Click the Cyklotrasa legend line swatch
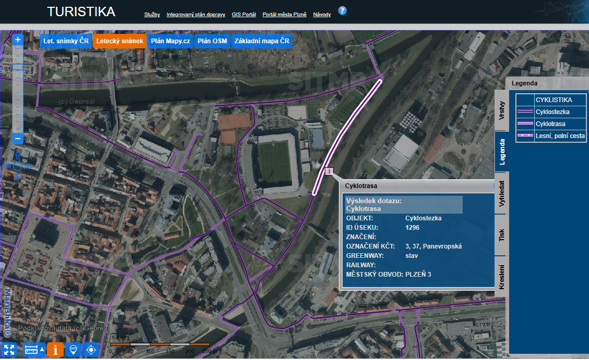Viewport: 589px width, 360px height. coord(525,123)
